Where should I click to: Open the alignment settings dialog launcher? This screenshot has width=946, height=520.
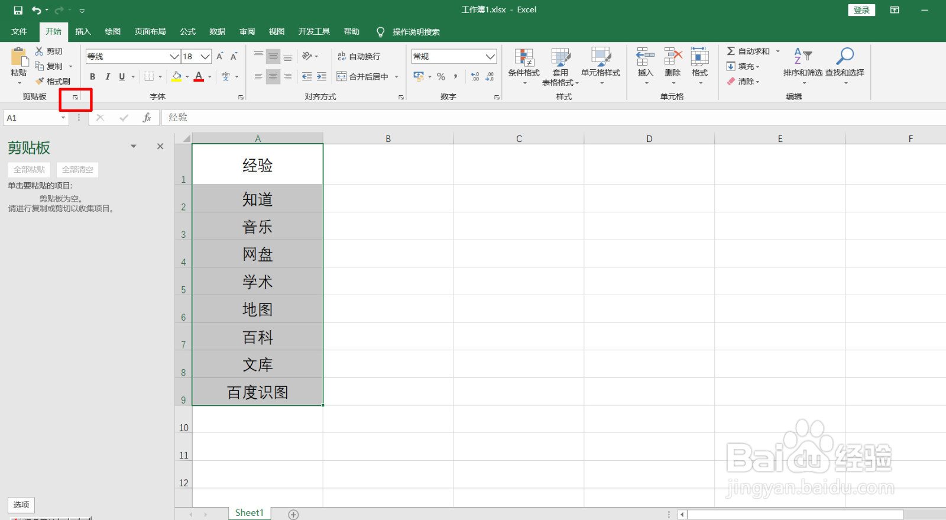pyautogui.click(x=401, y=97)
